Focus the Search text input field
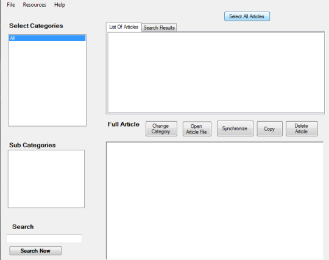This screenshot has height=260, width=329. 44,239
